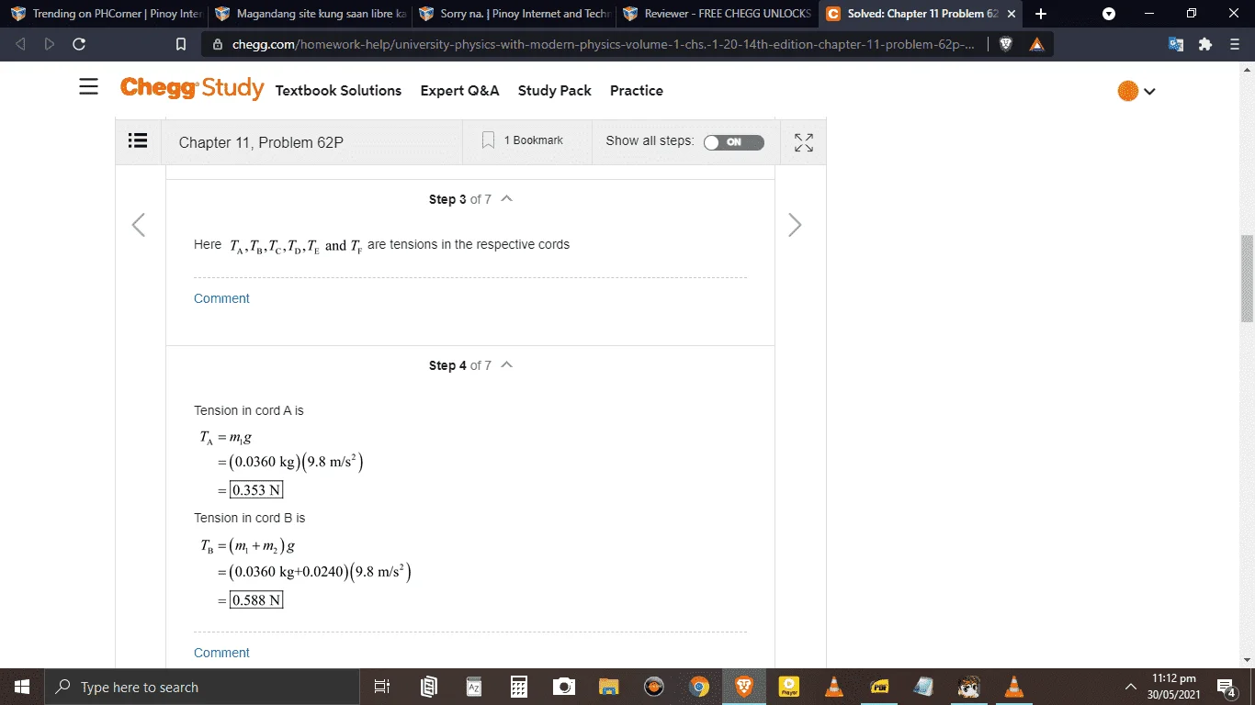Viewport: 1255px width, 705px height.
Task: Open Study Pack menu
Action: [555, 90]
